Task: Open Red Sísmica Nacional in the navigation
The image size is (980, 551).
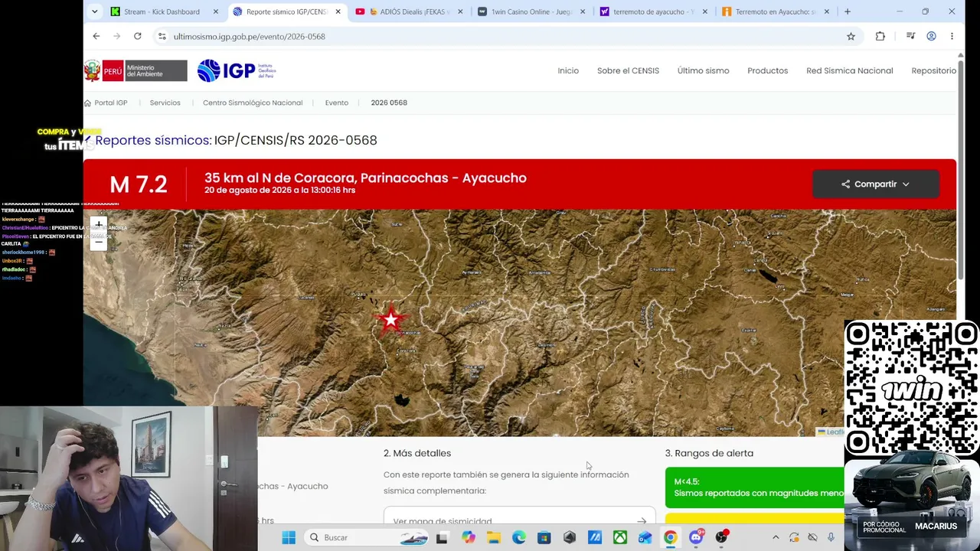Action: pyautogui.click(x=849, y=70)
